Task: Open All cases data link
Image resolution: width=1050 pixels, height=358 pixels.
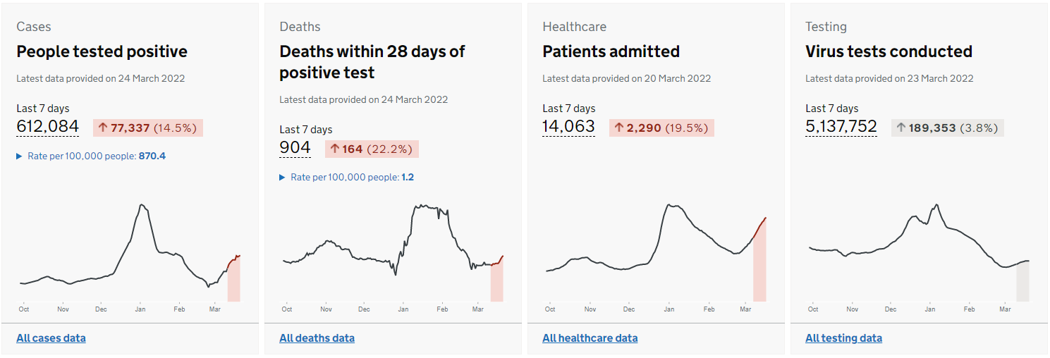Action: click(x=51, y=338)
